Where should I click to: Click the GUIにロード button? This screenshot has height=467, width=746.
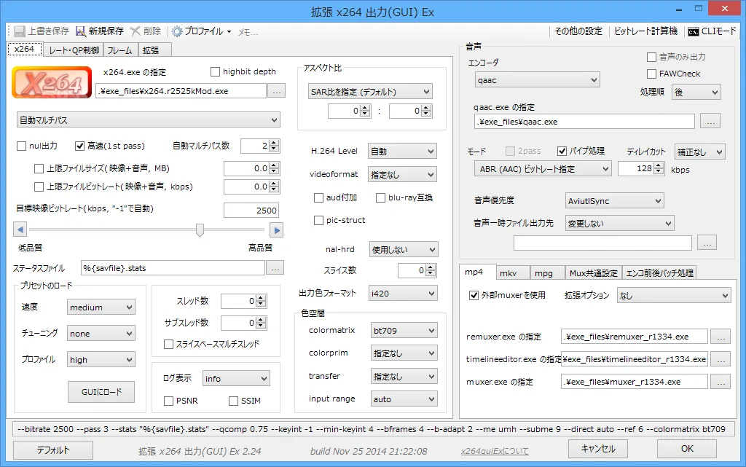click(101, 391)
